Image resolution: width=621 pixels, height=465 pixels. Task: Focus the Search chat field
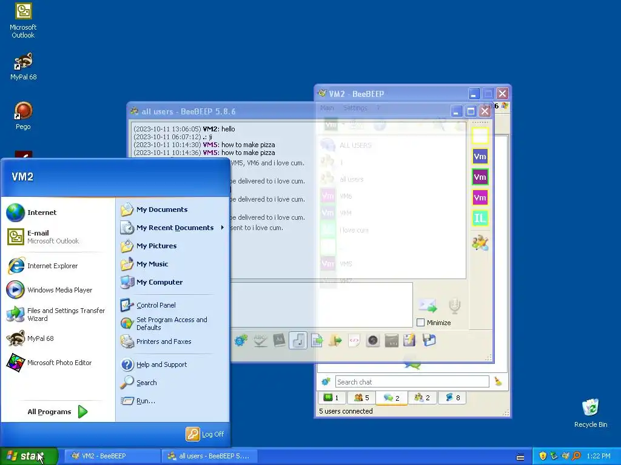(x=412, y=381)
